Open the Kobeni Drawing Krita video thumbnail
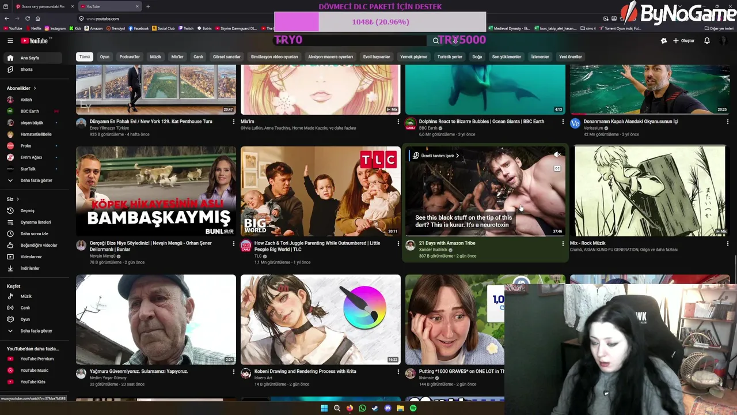This screenshot has width=737, height=415. pyautogui.click(x=321, y=319)
